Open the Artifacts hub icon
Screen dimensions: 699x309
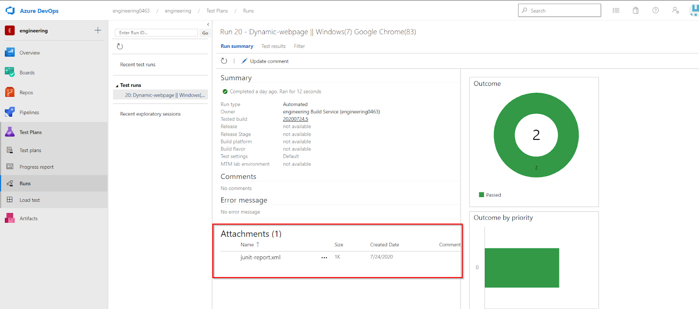(x=10, y=218)
